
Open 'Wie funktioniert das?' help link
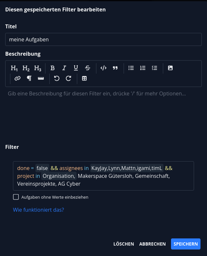(x=38, y=210)
